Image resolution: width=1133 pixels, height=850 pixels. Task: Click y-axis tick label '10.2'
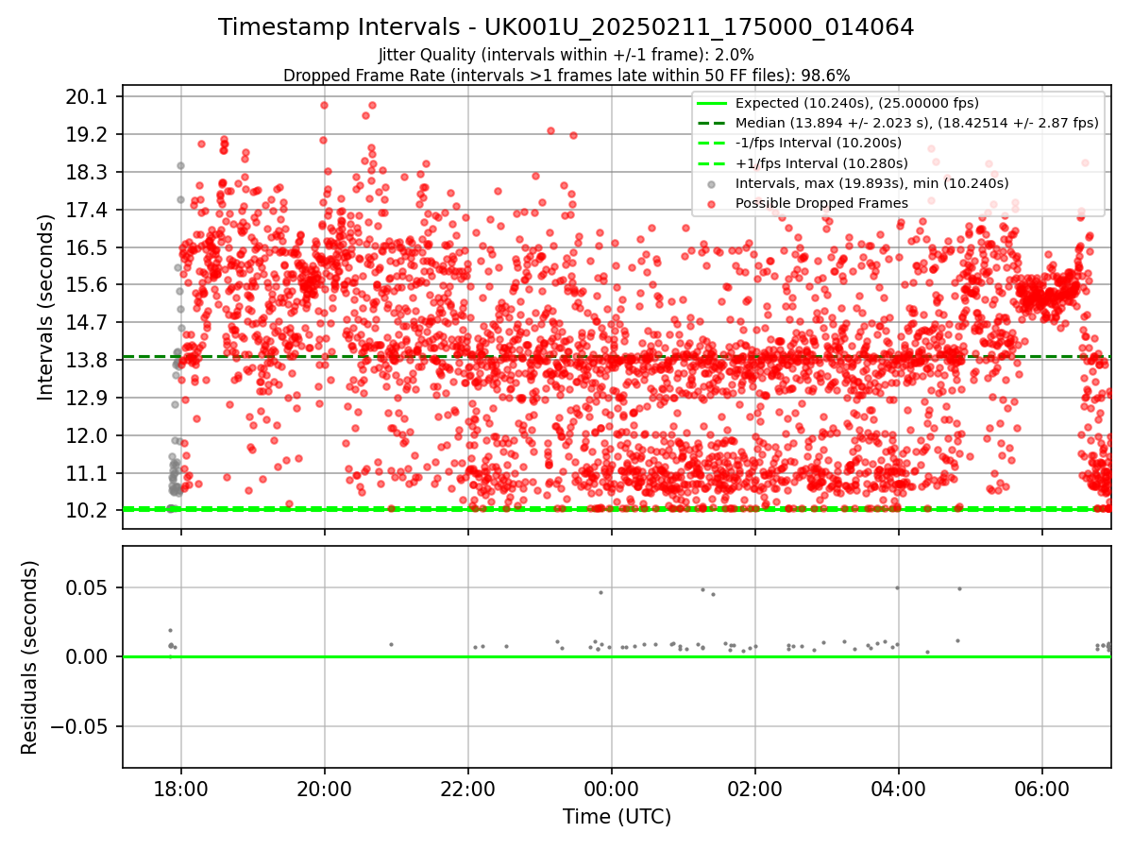pos(89,510)
